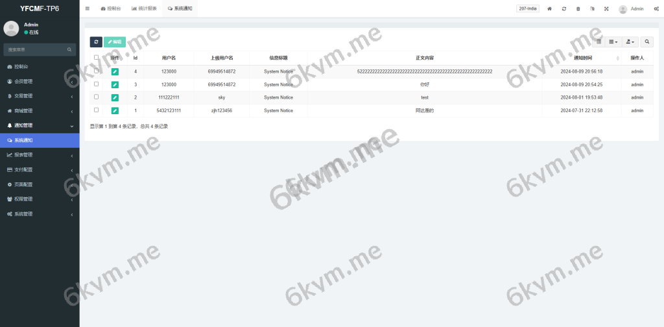Open 支付配置 in the sidebar
664x327 pixels.
point(39,169)
